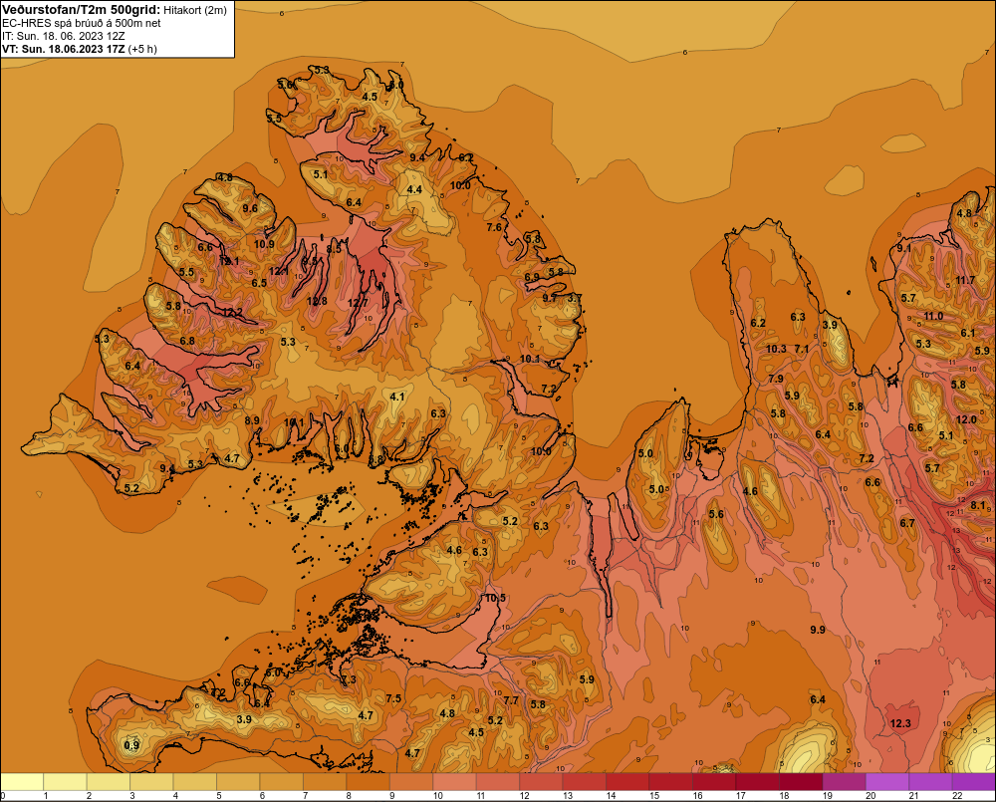
Task: Click the 'VT: Sun. 18.06.2023 17Z' line
Action: tap(64, 49)
